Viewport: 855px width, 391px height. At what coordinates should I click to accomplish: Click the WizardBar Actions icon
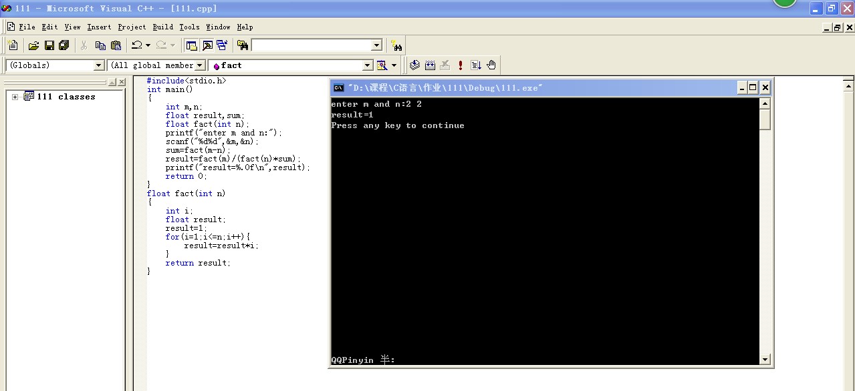point(382,65)
